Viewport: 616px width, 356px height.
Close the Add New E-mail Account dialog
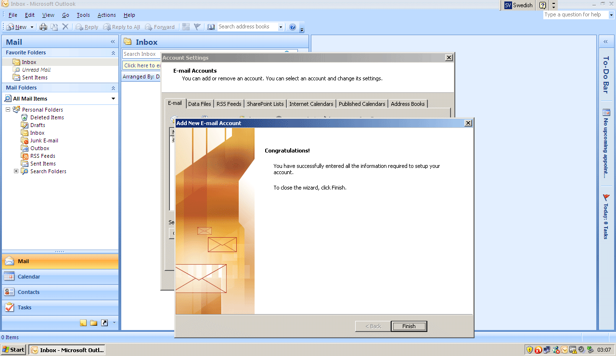468,123
